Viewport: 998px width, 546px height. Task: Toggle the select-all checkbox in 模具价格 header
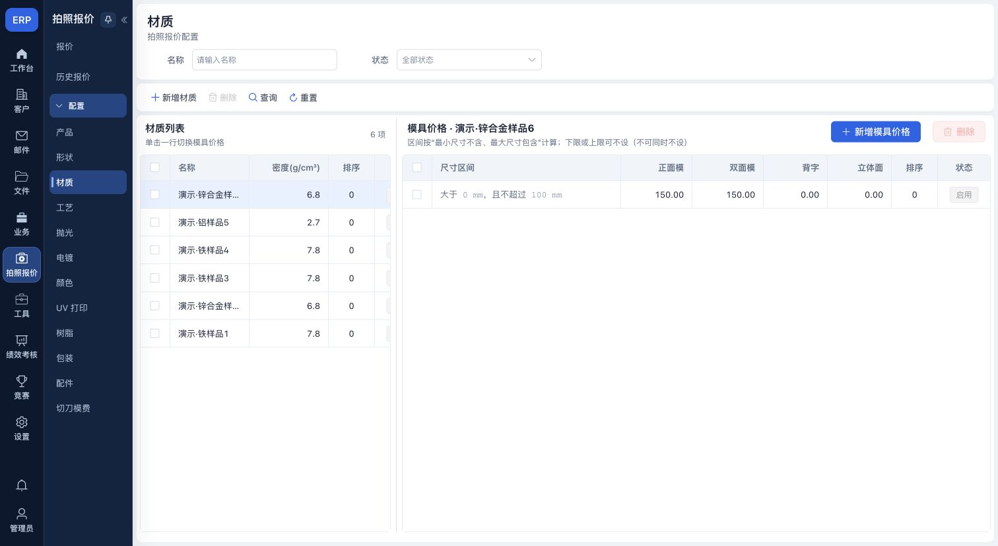pyautogui.click(x=416, y=168)
